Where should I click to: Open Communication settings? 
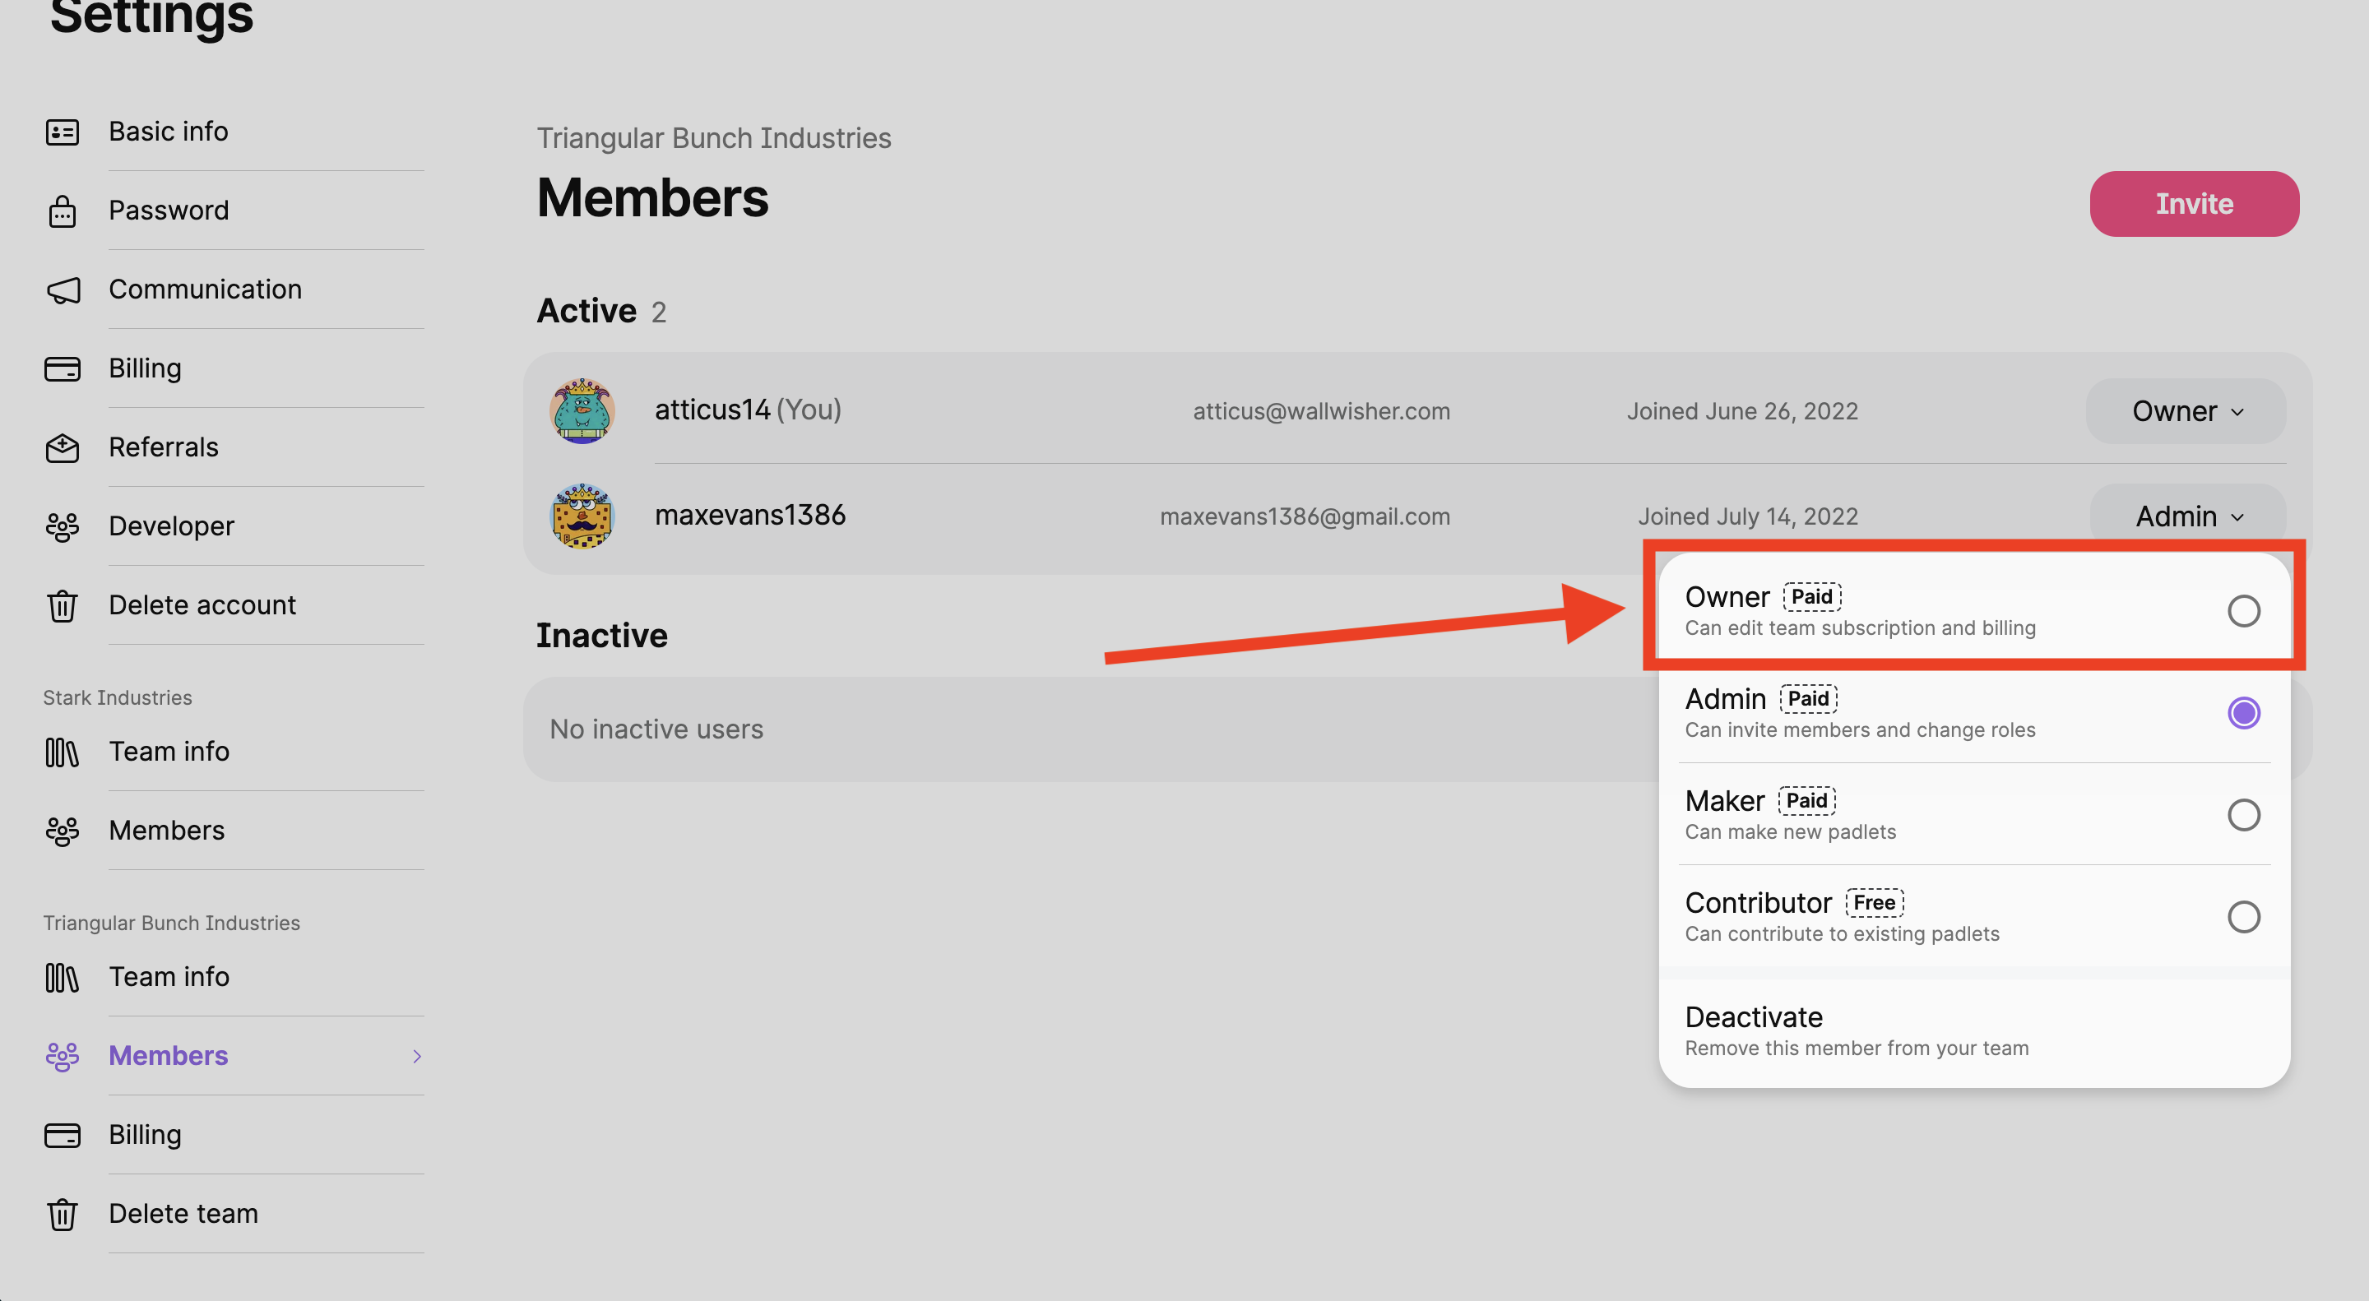click(205, 289)
